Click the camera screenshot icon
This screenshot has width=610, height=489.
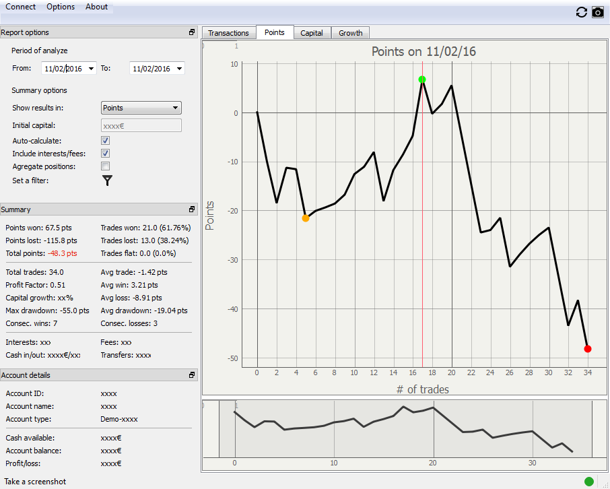(598, 12)
